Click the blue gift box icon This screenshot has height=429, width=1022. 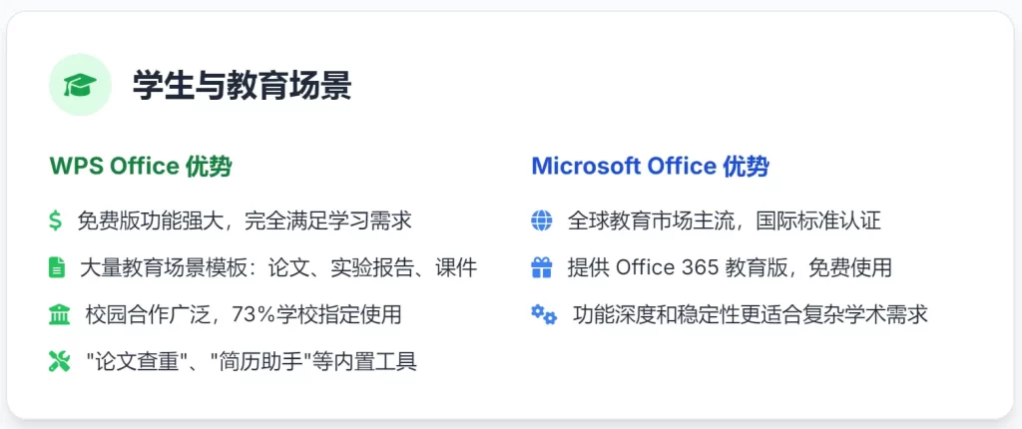click(542, 267)
